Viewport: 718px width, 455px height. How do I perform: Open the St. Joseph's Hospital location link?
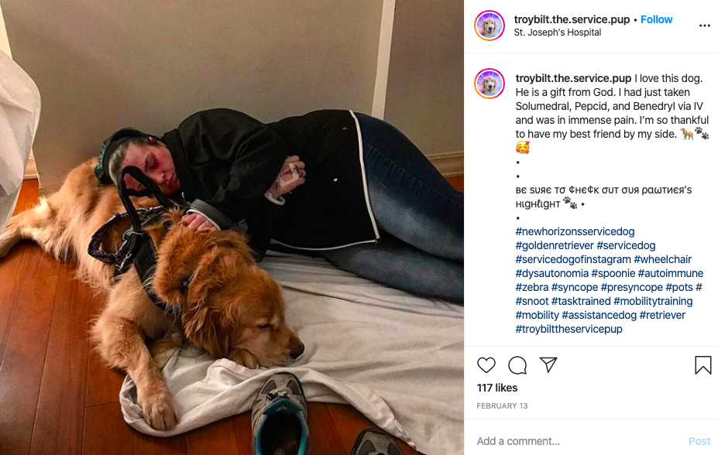[x=557, y=32]
